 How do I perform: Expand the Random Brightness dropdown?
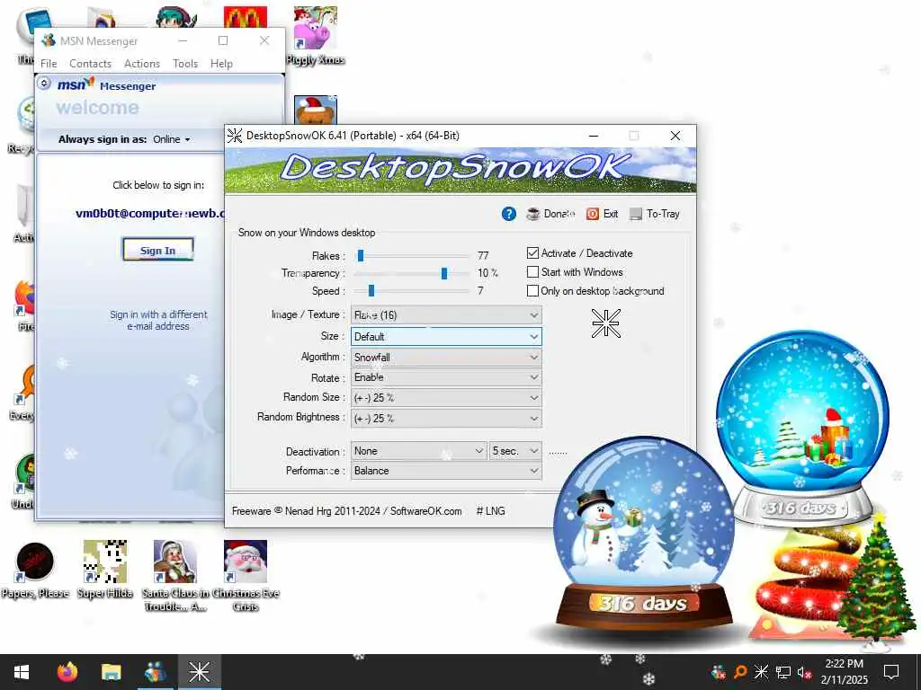point(446,419)
